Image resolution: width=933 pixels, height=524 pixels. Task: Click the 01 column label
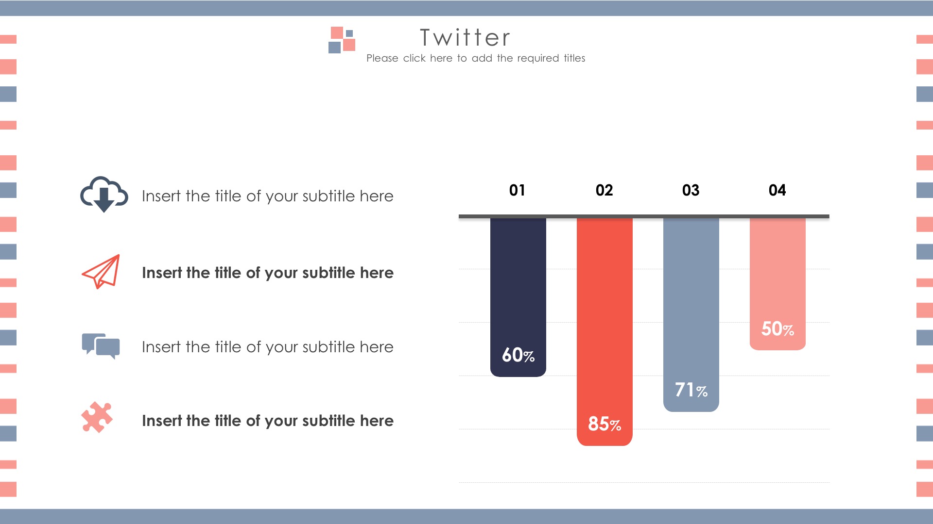[x=517, y=190]
